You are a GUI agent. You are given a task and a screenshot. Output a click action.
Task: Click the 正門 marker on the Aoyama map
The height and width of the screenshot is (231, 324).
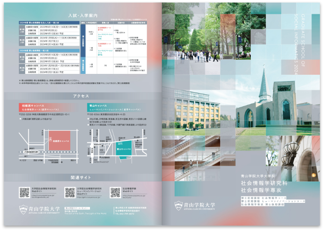point(120,143)
